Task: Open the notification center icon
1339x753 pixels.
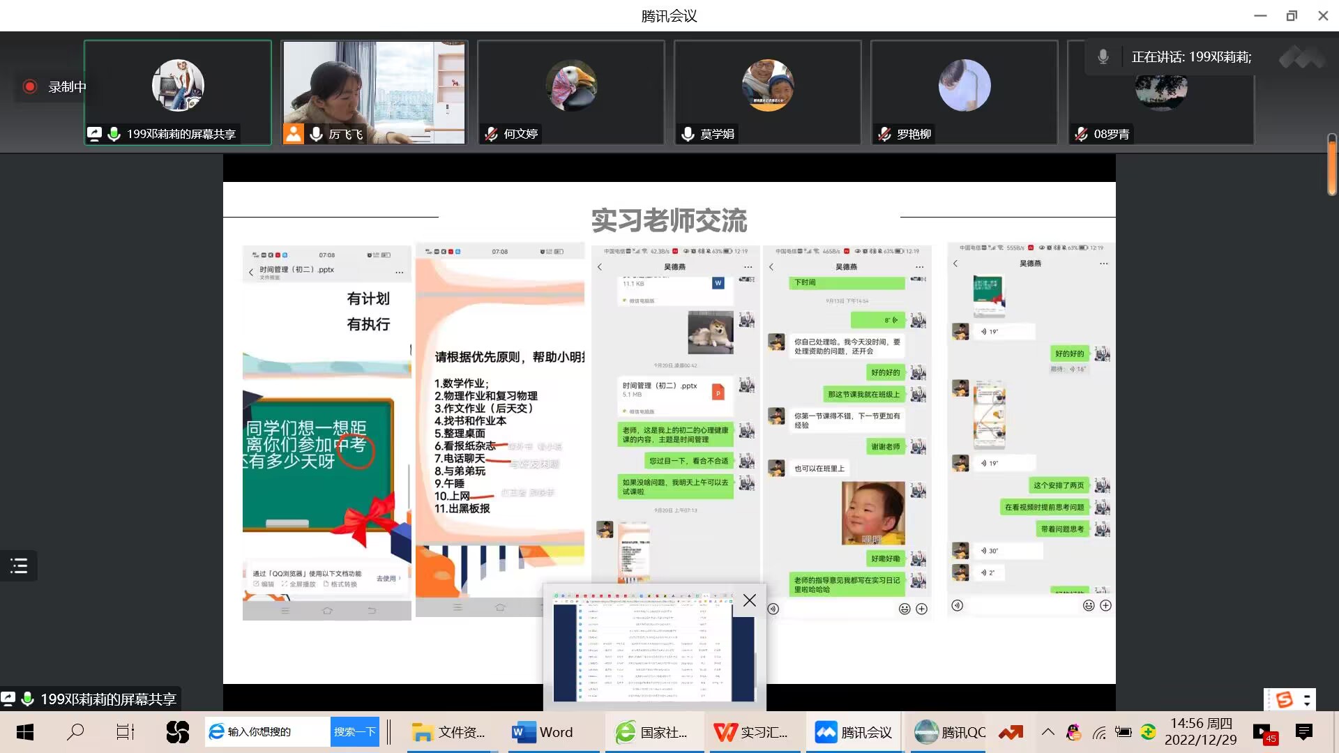Action: (x=1303, y=732)
